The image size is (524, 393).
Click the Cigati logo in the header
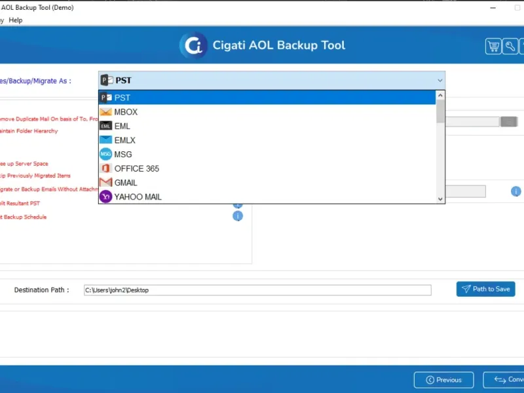193,45
